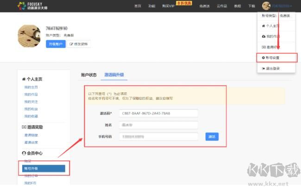Open the 首页 home navigation link

pyautogui.click(x=138, y=6)
